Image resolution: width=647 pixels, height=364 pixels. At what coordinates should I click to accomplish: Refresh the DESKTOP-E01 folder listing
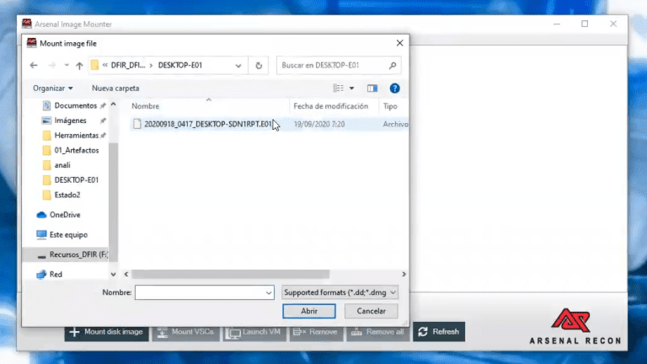[259, 65]
